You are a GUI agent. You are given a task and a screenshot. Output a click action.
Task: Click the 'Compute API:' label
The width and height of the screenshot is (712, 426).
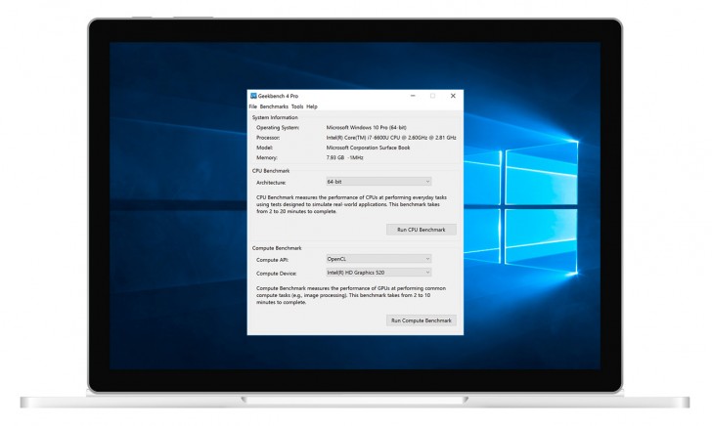[273, 260]
